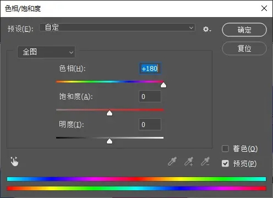Activate the on-image adjustment hand tool
The image size is (273, 198).
(14, 162)
